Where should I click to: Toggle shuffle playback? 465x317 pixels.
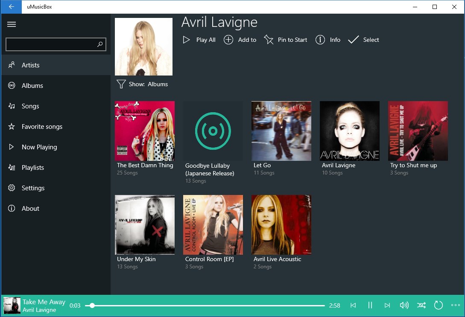421,305
